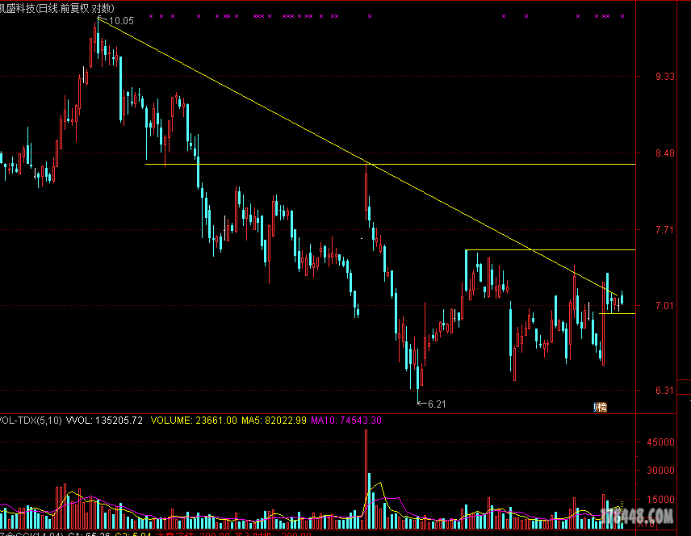The height and width of the screenshot is (536, 691).
Task: Click the 30000 volume axis label
Action: (x=660, y=471)
